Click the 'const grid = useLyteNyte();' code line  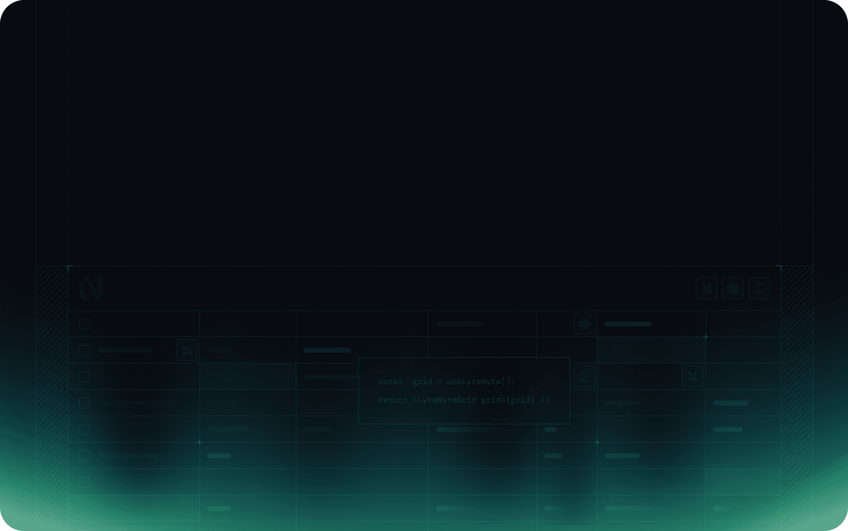(446, 381)
